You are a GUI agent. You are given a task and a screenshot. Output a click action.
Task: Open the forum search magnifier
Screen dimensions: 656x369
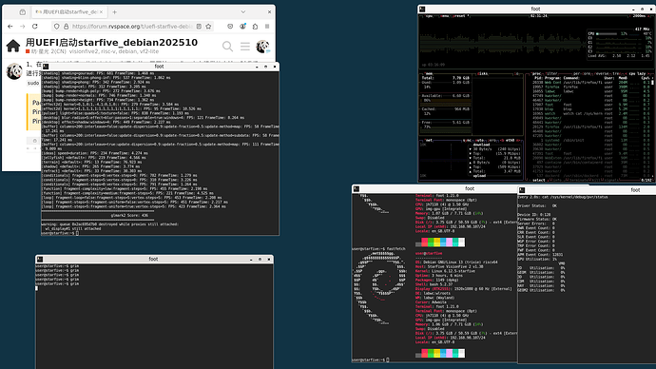tap(227, 46)
